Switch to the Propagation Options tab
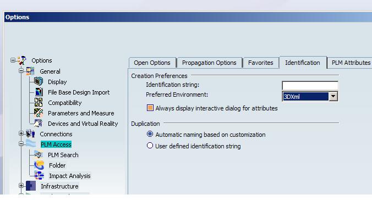This screenshot has height=200, width=372. (209, 63)
